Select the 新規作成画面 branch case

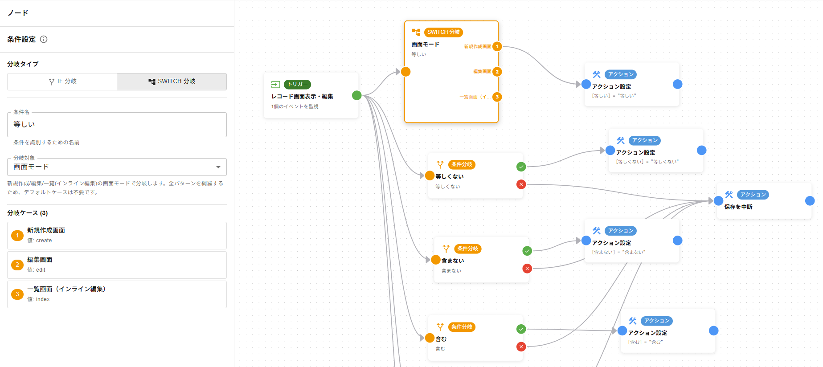coord(117,235)
